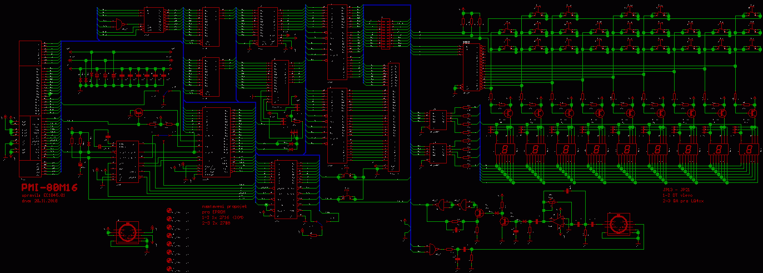Click the leftmost display driver transistor
The width and height of the screenshot is (763, 273).
tap(508, 112)
